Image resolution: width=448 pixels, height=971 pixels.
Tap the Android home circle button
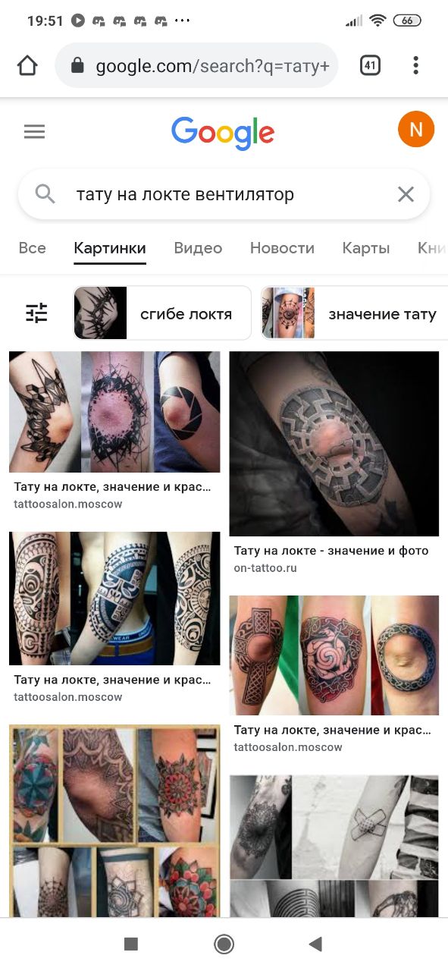pos(224,944)
